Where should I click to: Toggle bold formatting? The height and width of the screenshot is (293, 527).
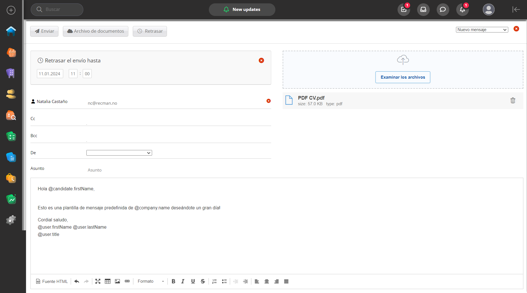(173, 281)
